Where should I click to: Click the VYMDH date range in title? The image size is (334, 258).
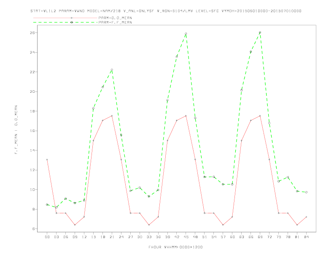261,11
